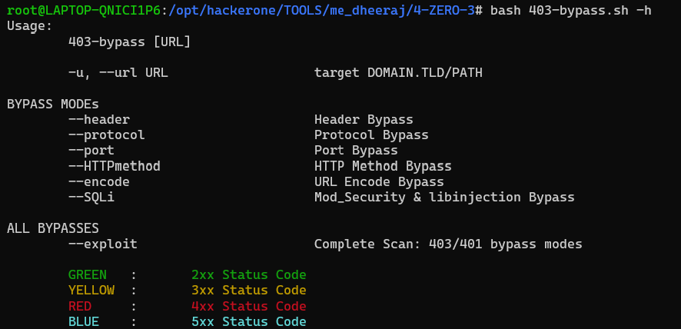Click the --HTTPmethod option
The image size is (681, 329).
click(x=115, y=166)
